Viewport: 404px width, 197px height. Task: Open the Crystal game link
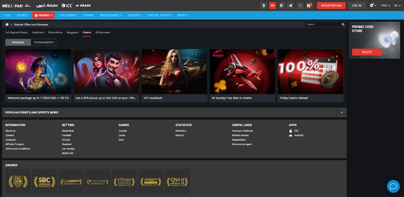(122, 131)
